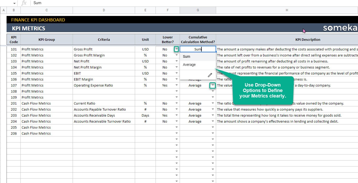Click the 'Operating Expense Ratio' cell

pos(104,85)
